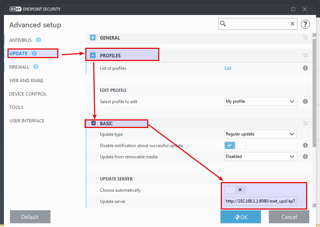Click the Default button
Viewport: 320px width, 227px height.
[30, 217]
